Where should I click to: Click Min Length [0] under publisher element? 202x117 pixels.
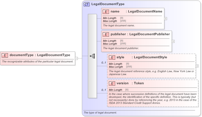(113, 41)
